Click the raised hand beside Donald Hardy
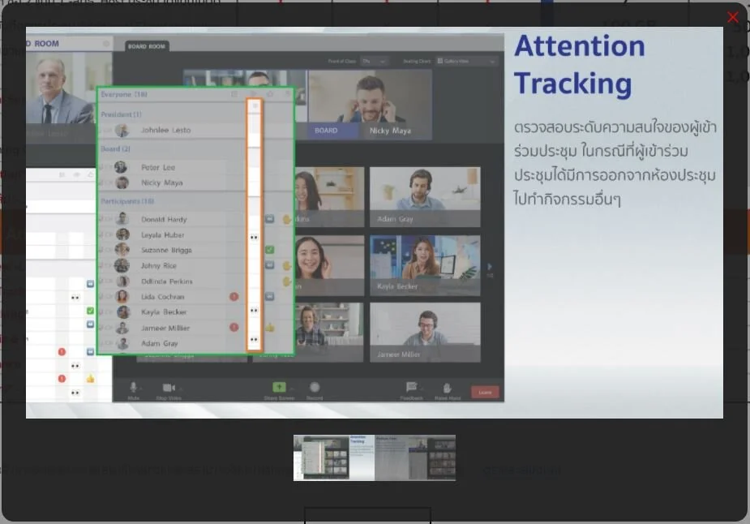Image resolution: width=750 pixels, height=524 pixels. point(286,219)
